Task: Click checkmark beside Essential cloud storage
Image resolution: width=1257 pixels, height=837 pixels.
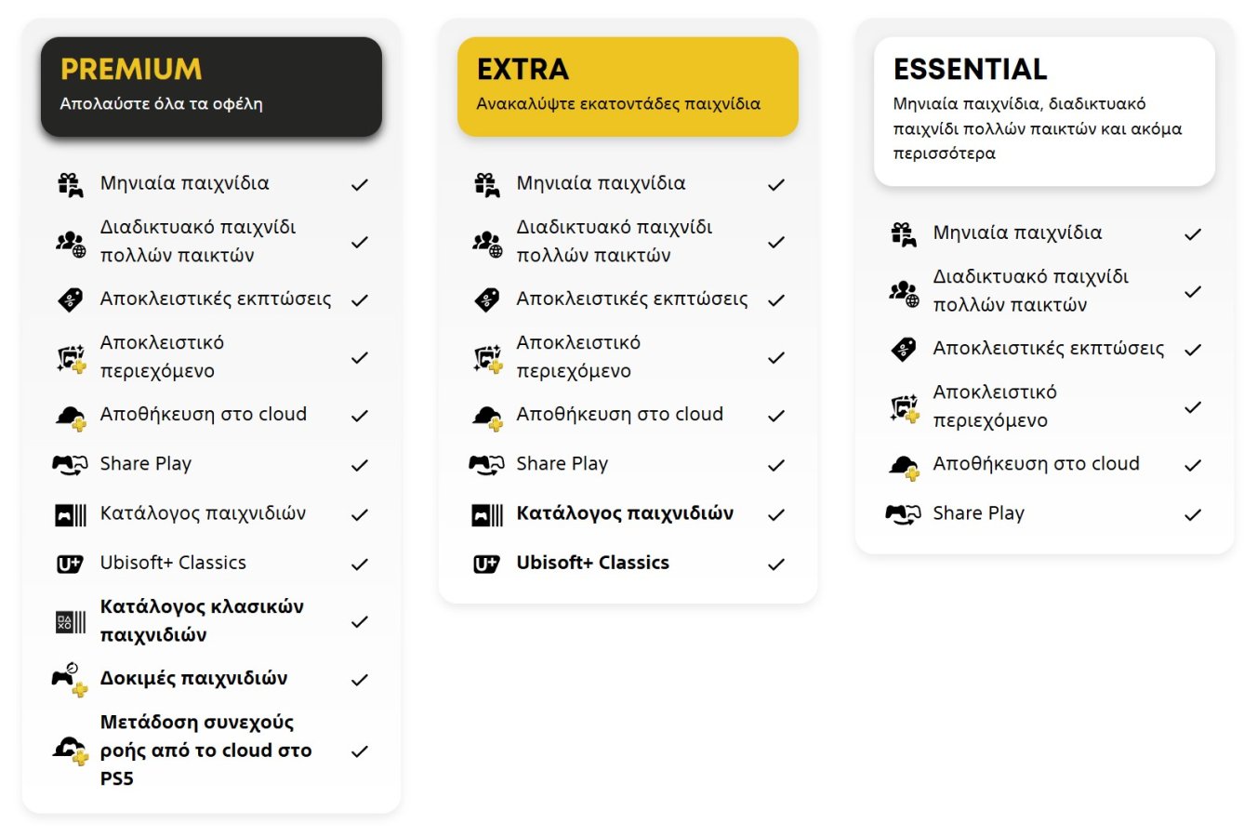Action: pos(1193,465)
